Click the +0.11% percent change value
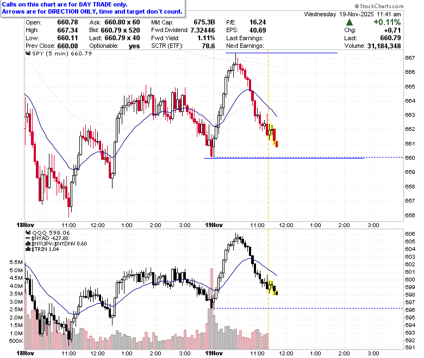Viewport: 424px width, 358px height. pyautogui.click(x=387, y=22)
